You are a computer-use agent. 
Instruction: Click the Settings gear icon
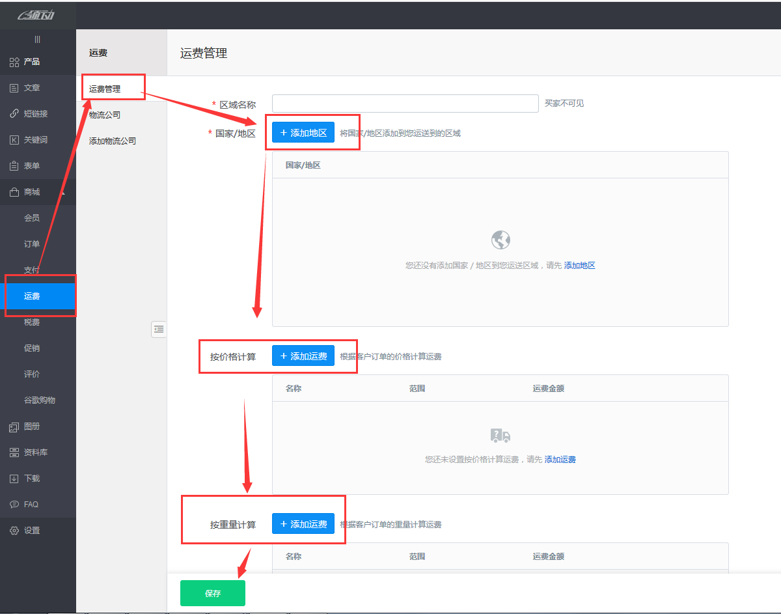coord(14,531)
